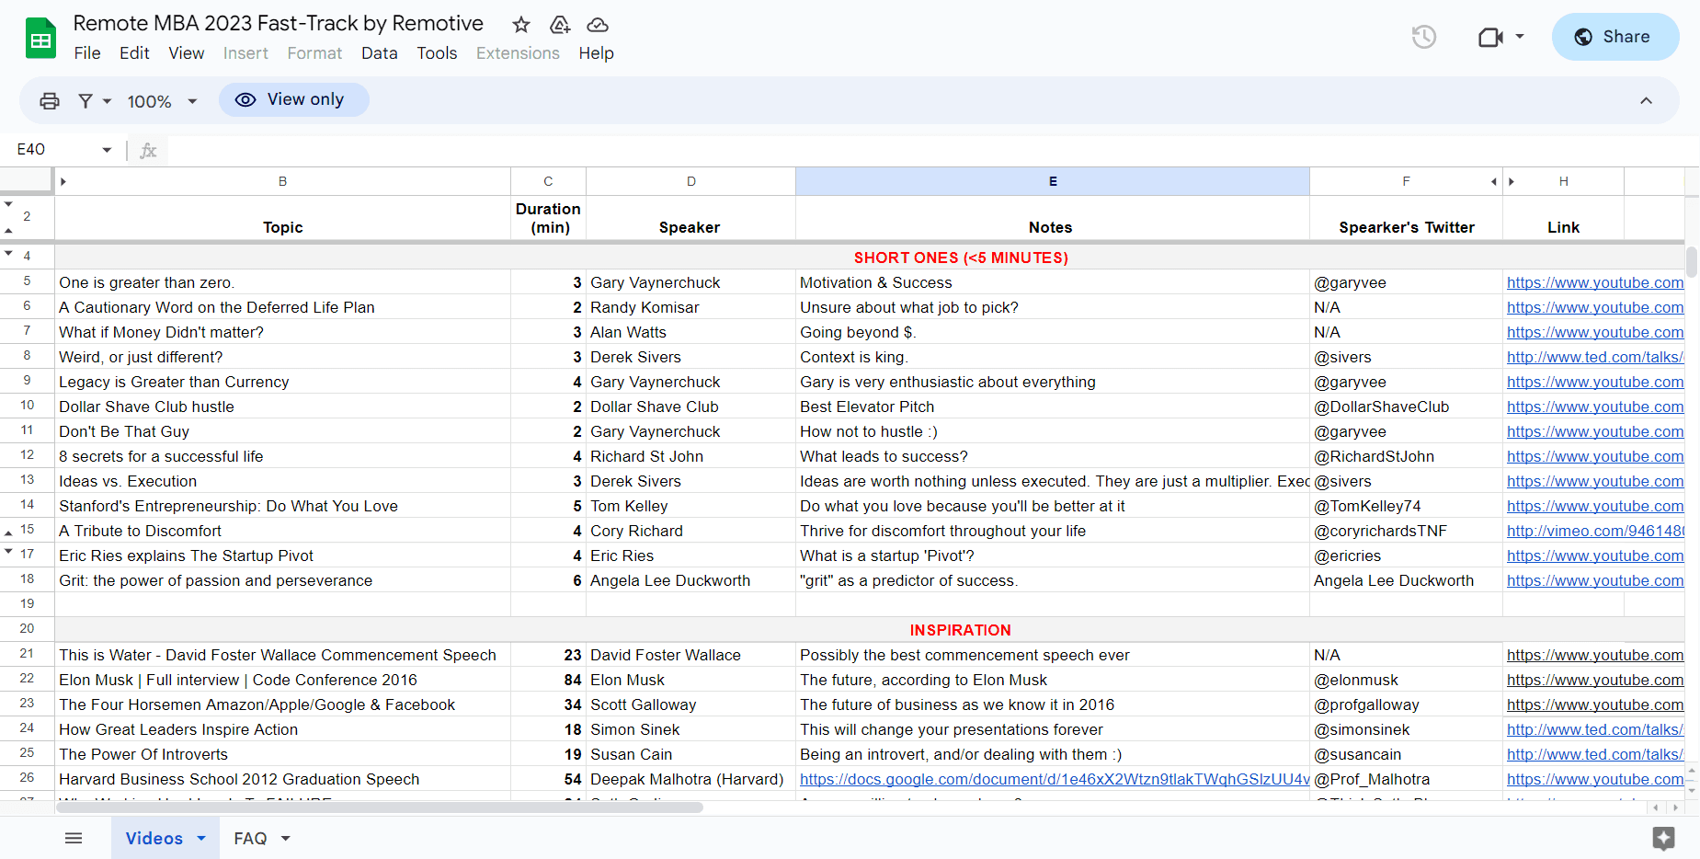Expand the Name box dropdown arrow
Screen dimensions: 1700x859
(x=107, y=150)
